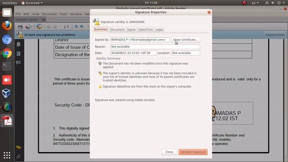Open Terminal from the dock
The width and height of the screenshot is (288, 162).
tap(7, 66)
